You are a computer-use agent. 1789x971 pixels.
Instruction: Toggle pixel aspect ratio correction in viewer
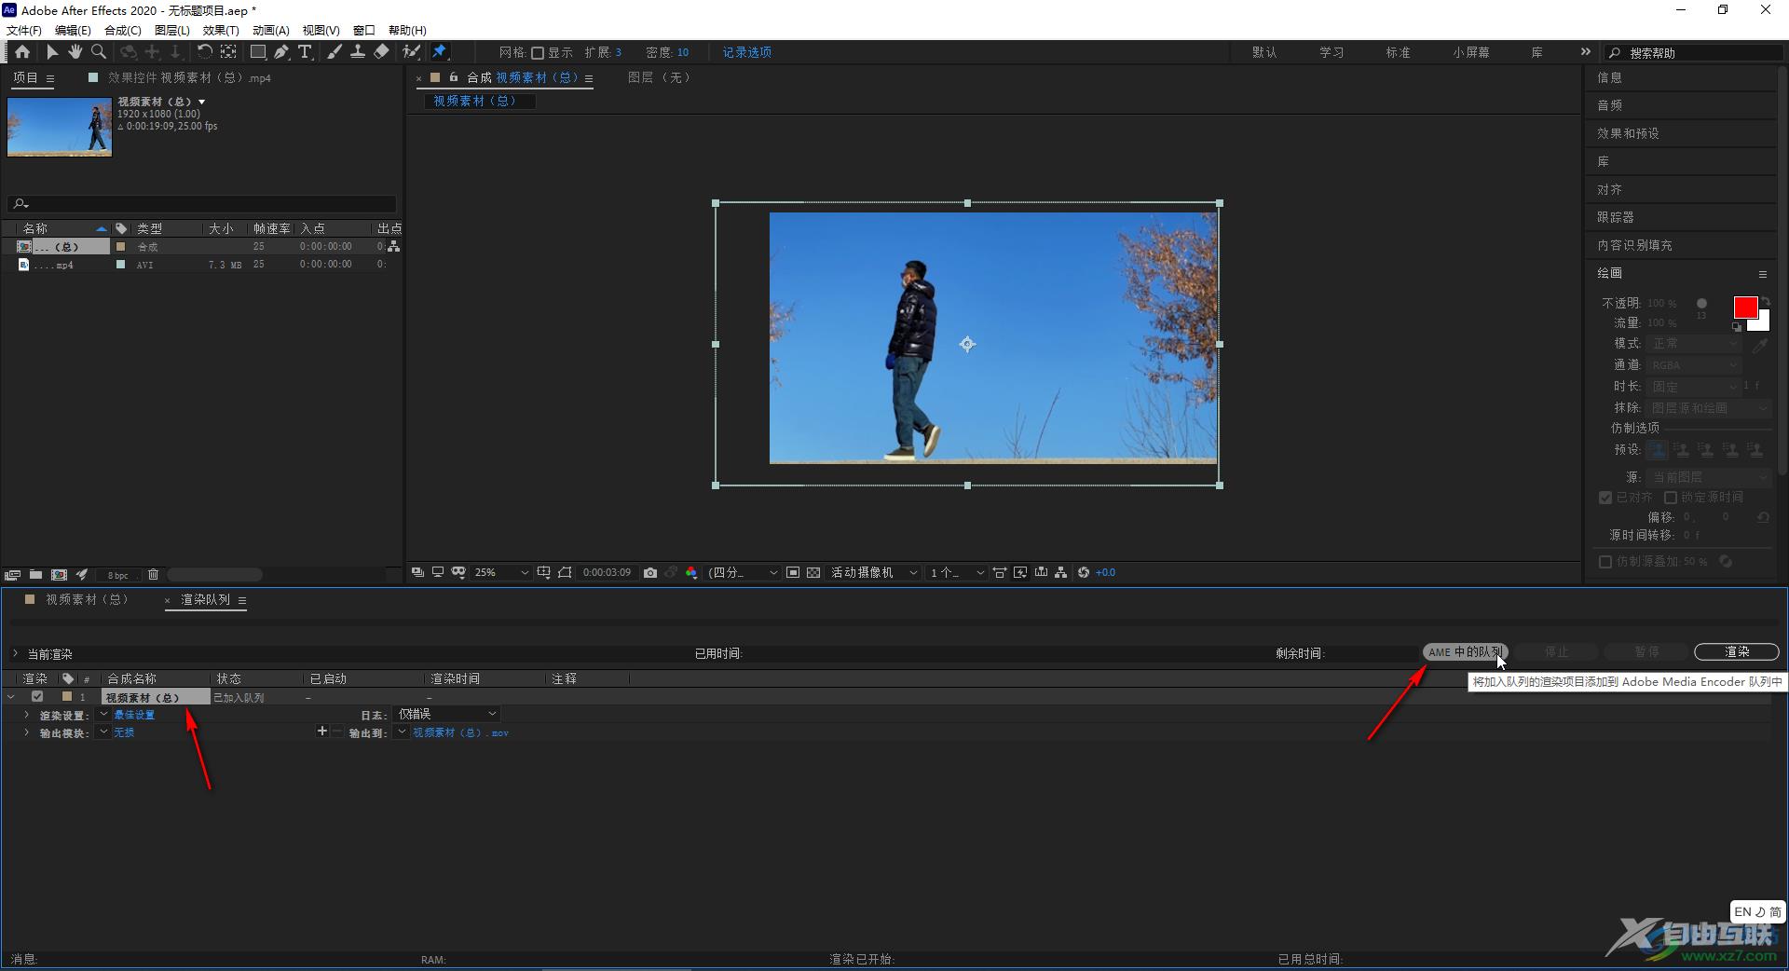1000,572
